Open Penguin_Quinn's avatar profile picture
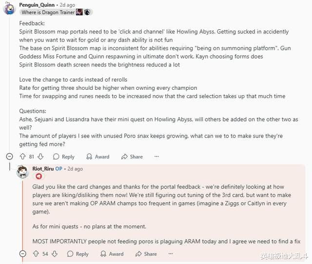This screenshot has width=312, height=264. [x=10, y=8]
